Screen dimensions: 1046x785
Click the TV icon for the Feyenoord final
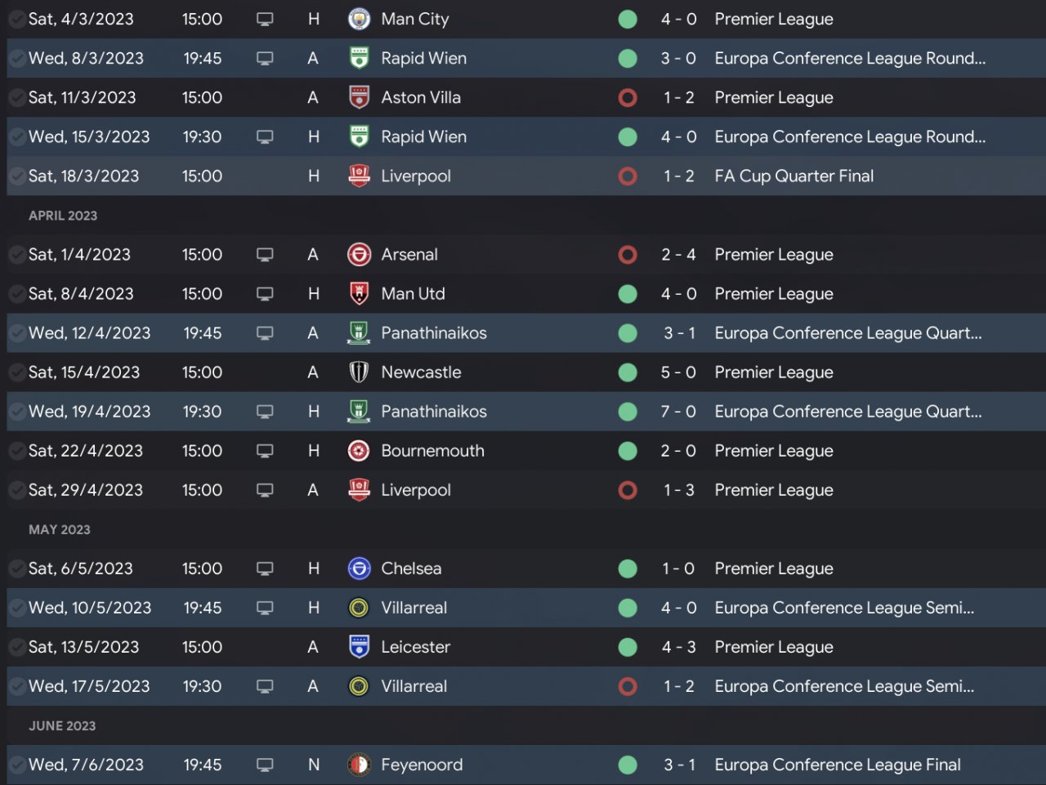(265, 765)
